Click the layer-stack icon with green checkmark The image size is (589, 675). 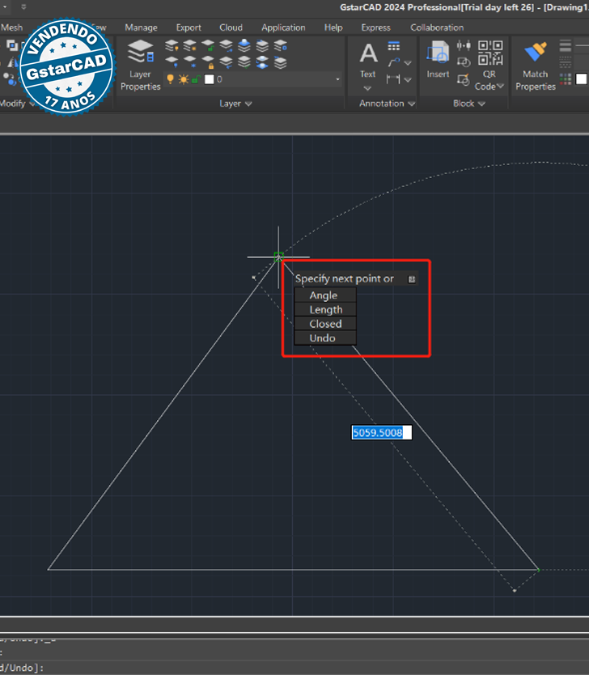[244, 62]
